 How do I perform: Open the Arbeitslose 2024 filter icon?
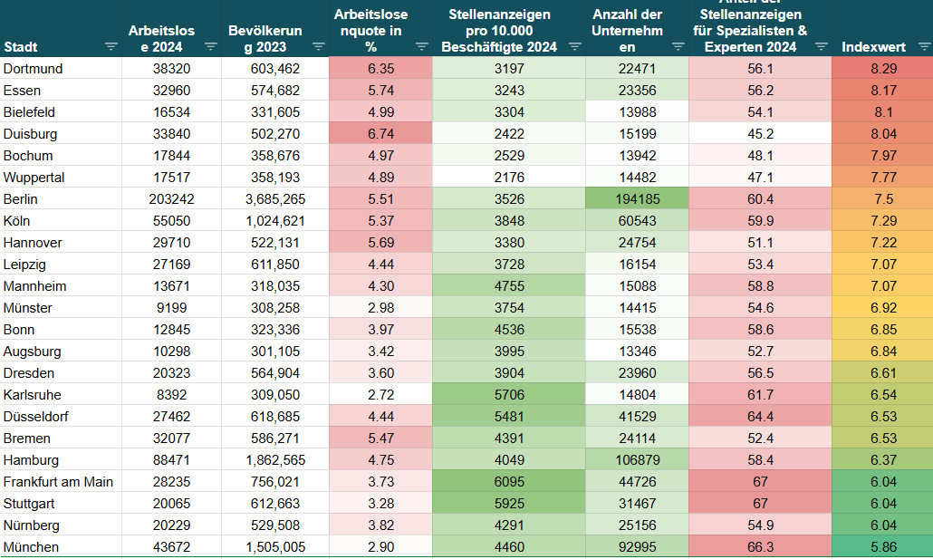click(x=210, y=46)
